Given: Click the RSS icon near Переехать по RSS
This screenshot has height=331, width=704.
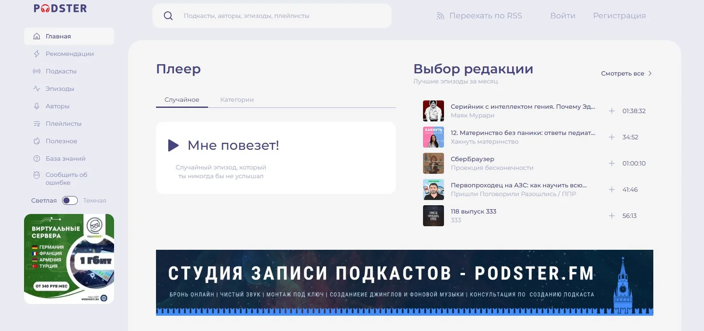Looking at the screenshot, I should coord(440,16).
